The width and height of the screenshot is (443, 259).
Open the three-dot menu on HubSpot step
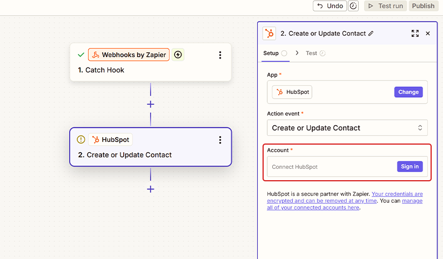pos(220,140)
